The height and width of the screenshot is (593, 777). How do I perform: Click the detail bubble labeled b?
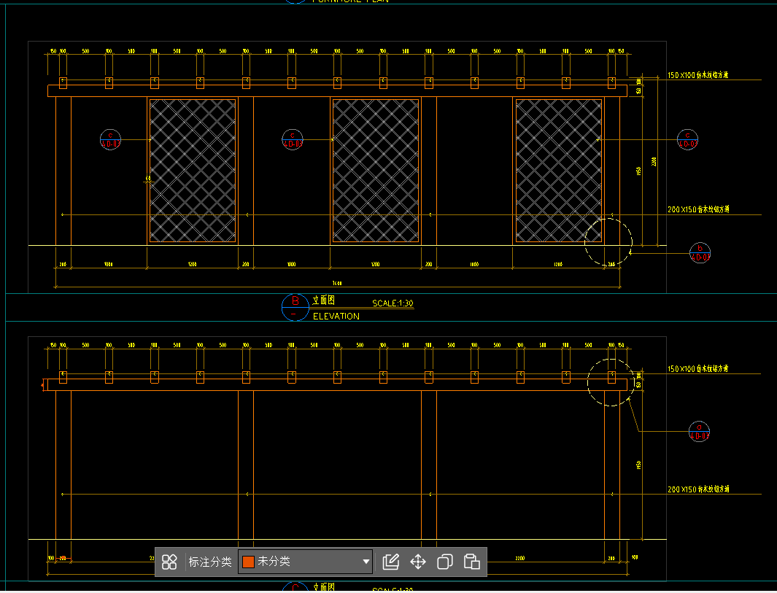pos(700,253)
